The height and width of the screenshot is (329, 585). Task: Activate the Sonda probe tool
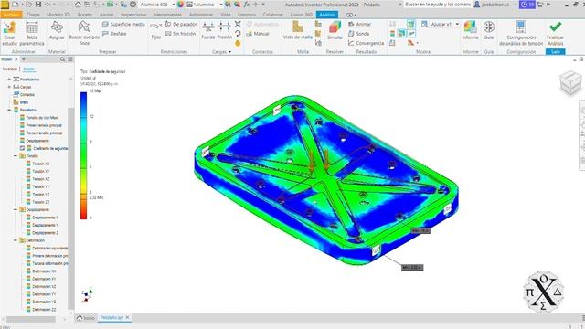pyautogui.click(x=359, y=34)
